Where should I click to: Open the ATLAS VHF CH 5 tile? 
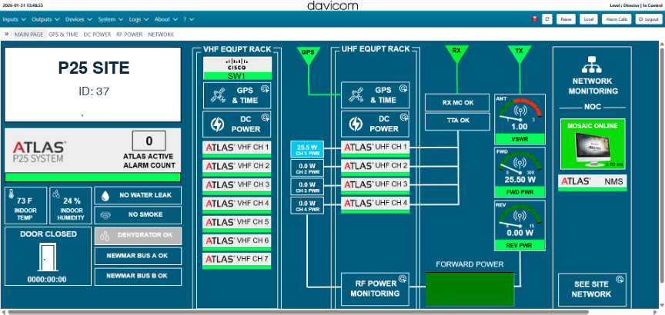click(237, 224)
